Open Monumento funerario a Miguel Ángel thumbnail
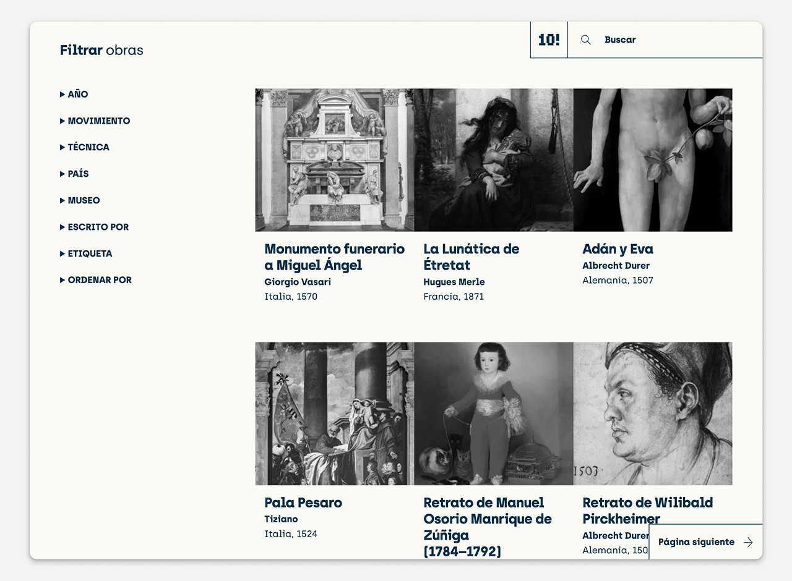The image size is (792, 581). click(x=335, y=160)
